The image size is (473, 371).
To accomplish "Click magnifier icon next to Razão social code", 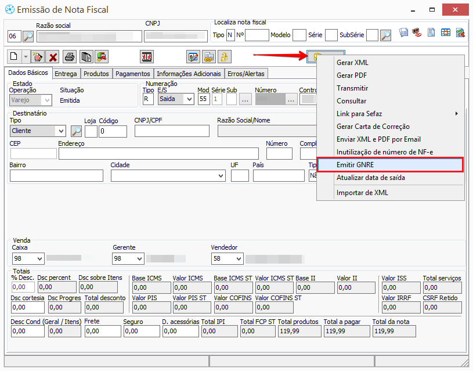I will 28,36.
